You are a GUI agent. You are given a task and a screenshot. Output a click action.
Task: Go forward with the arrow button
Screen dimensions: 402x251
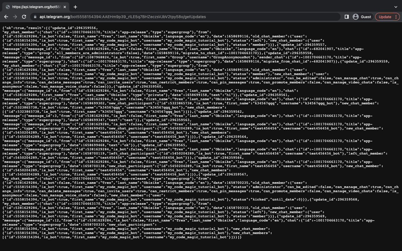15,17
